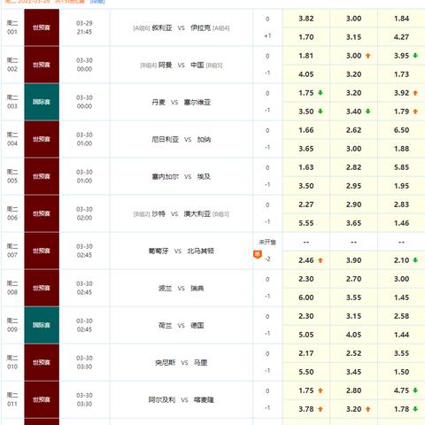Viewport: 425px width, 425px height.
Task: Click the green down arrow beside 3.40
Action: point(367,112)
